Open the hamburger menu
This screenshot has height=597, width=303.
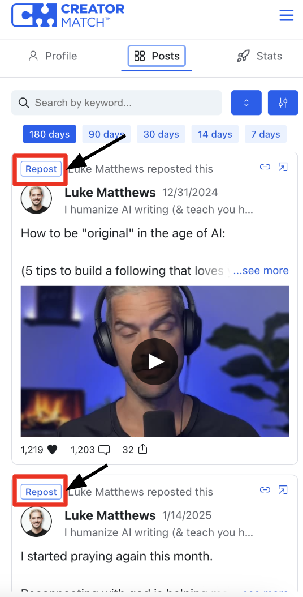pos(286,15)
